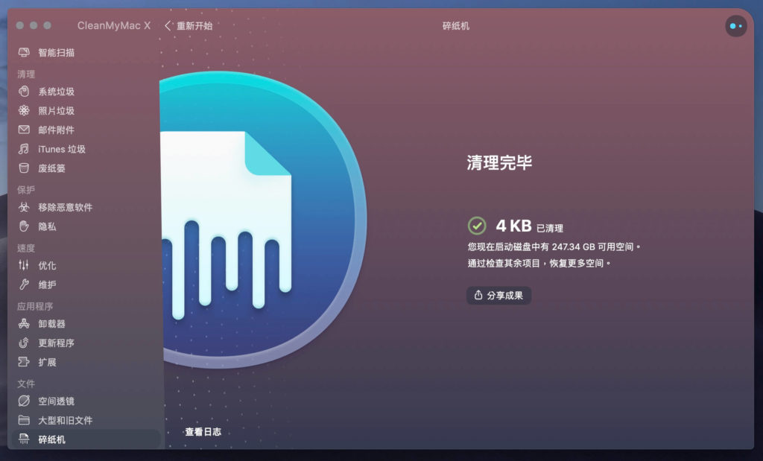
Task: Select the 废纸篓 trash bin icon
Action: 24,168
